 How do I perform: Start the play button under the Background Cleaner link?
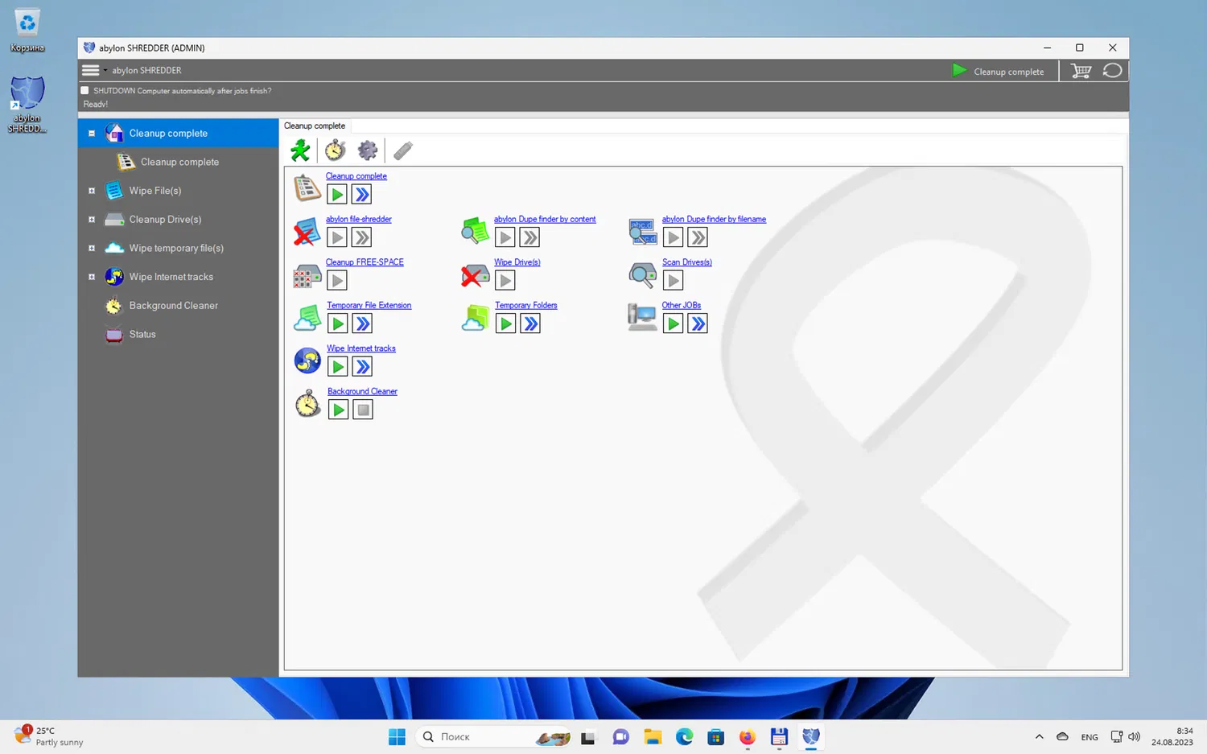pos(338,410)
